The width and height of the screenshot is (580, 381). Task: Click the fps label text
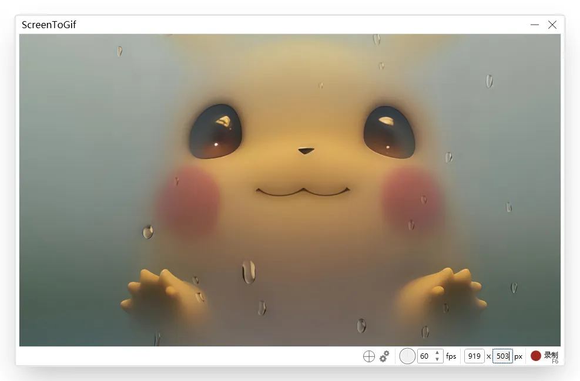pos(451,356)
